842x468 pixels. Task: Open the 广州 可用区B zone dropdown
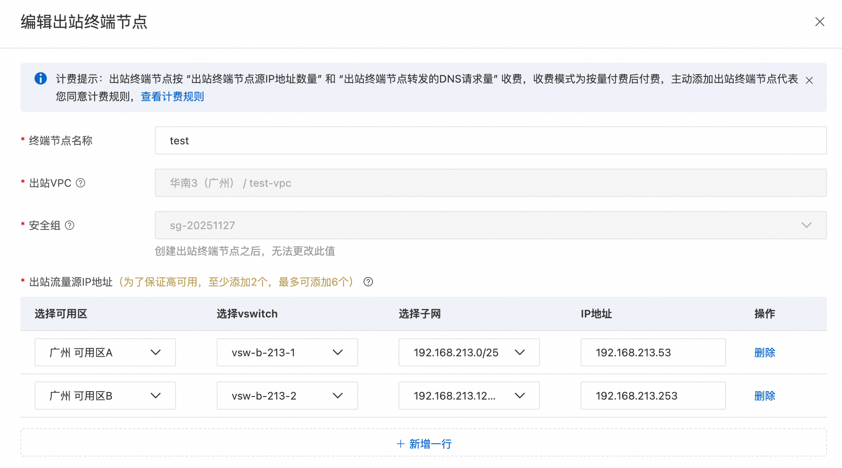click(x=105, y=396)
